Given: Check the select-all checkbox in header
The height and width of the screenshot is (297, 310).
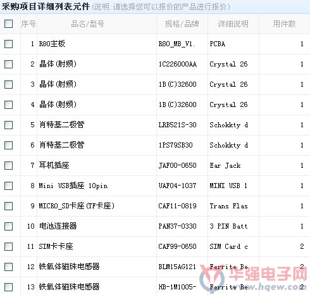Looking at the screenshot, I should (x=8, y=23).
